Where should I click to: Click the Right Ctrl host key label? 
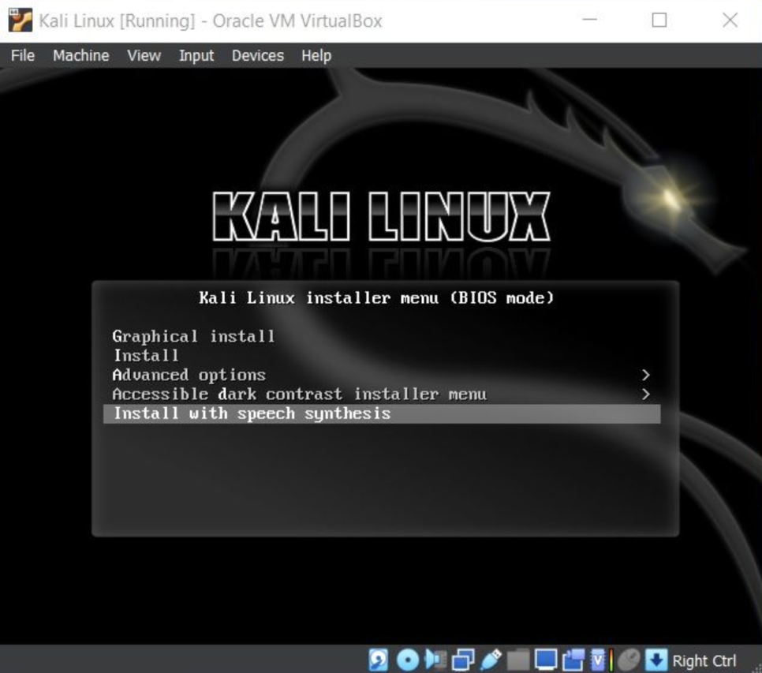(x=704, y=661)
